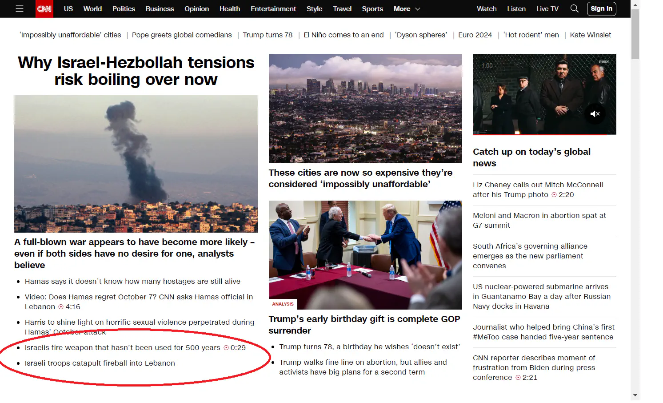Click play icon next to 4:16
Screen dimensions: 663x403
pos(61,307)
